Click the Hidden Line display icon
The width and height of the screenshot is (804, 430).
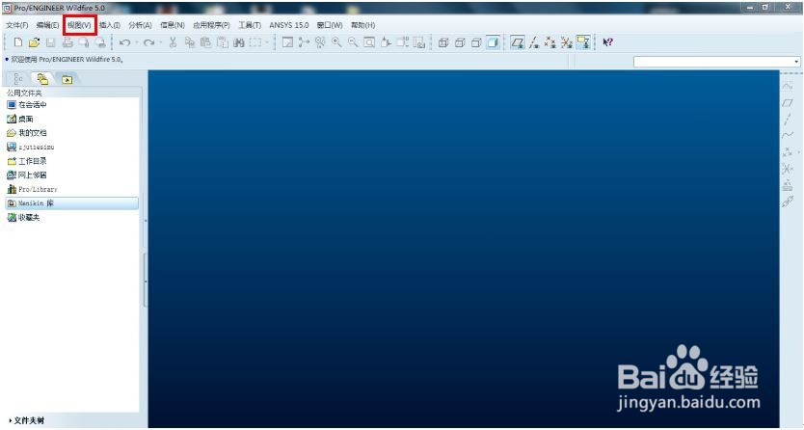[460, 42]
